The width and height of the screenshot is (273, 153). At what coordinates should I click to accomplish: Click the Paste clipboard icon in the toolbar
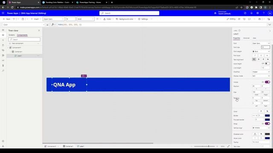23,19
